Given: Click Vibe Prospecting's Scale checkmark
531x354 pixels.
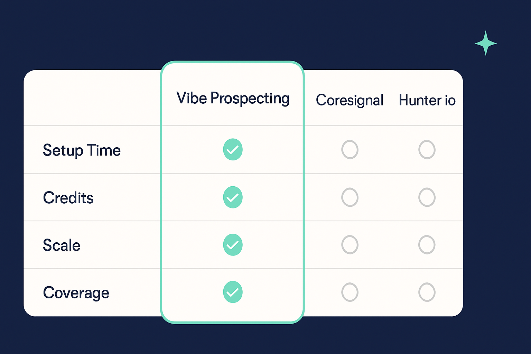Looking at the screenshot, I should click(x=233, y=245).
